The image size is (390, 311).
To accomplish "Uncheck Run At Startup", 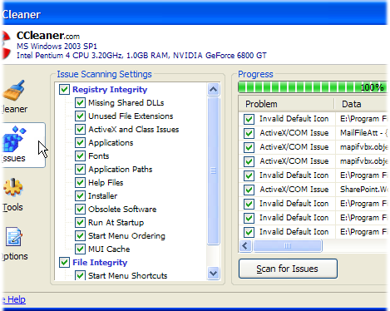I will (x=80, y=223).
